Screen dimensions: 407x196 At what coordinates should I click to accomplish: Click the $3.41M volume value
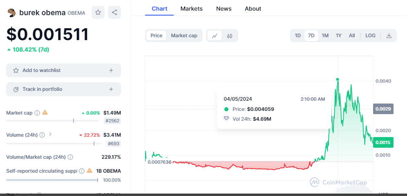(x=112, y=135)
